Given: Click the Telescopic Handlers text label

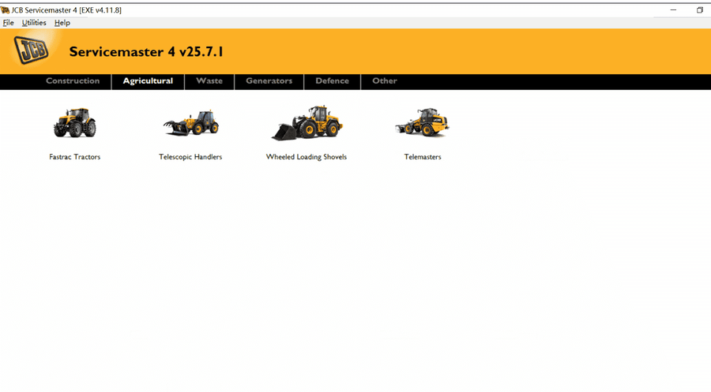Looking at the screenshot, I should coord(190,157).
